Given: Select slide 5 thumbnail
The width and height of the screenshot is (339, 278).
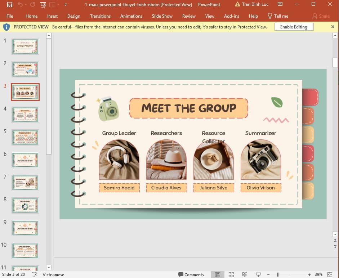Looking at the screenshot, I should [x=25, y=138].
